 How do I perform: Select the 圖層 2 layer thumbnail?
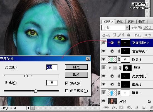[112, 93]
